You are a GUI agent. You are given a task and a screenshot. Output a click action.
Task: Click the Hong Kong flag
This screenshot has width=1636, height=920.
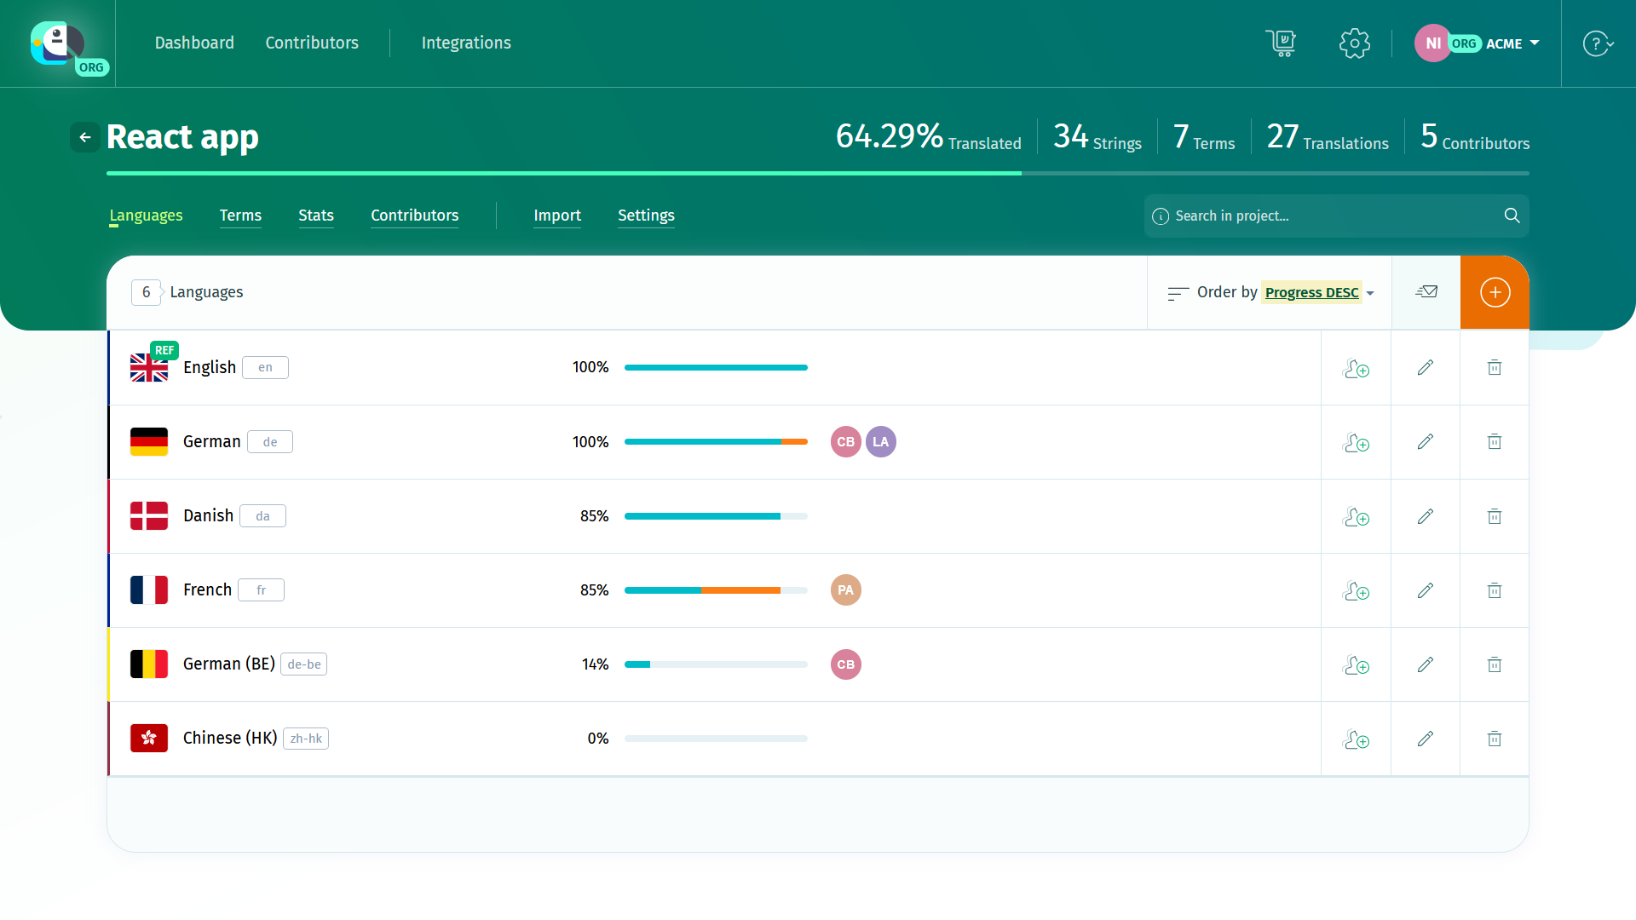[149, 738]
